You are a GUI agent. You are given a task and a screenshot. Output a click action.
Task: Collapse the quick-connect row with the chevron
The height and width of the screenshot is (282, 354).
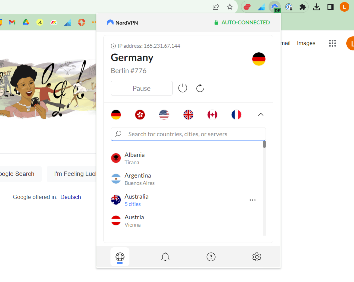point(261,114)
